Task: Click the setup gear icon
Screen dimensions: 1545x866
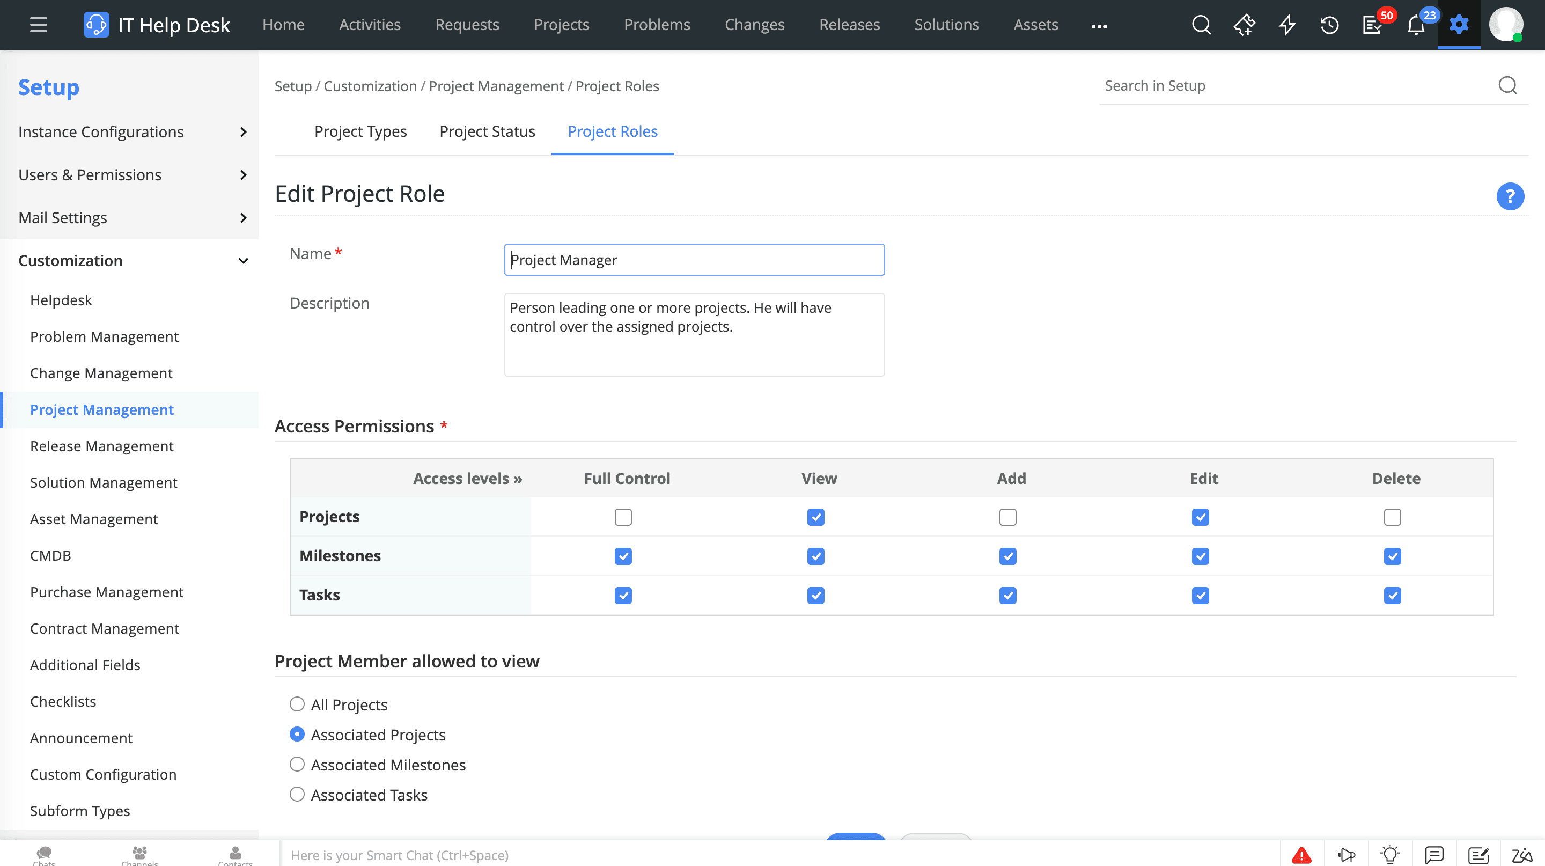Action: pyautogui.click(x=1459, y=25)
